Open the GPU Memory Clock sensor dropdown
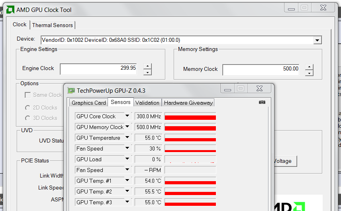The width and height of the screenshot is (341, 211). 127,127
